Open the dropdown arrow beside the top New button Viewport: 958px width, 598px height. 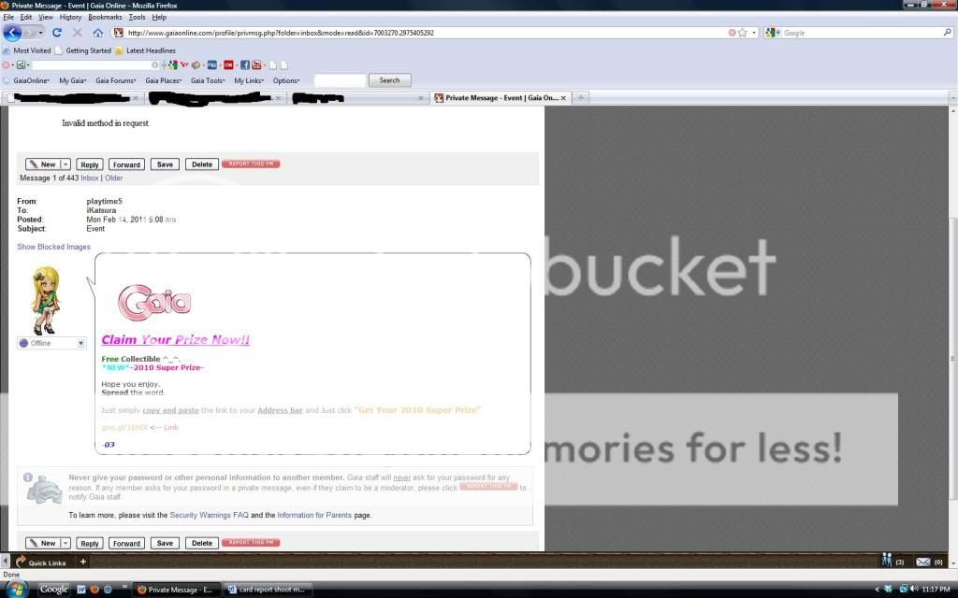(x=65, y=164)
